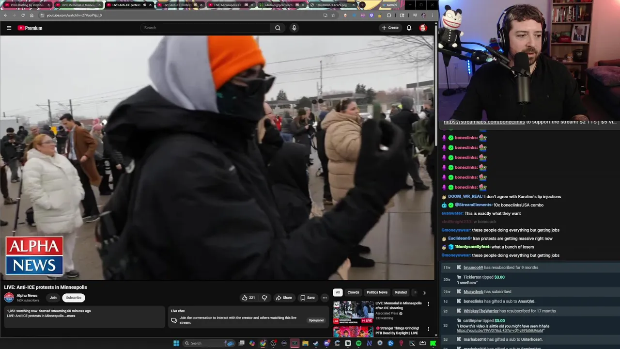Click Muawdeeb in activity feed
The image size is (620, 349).
(473, 292)
